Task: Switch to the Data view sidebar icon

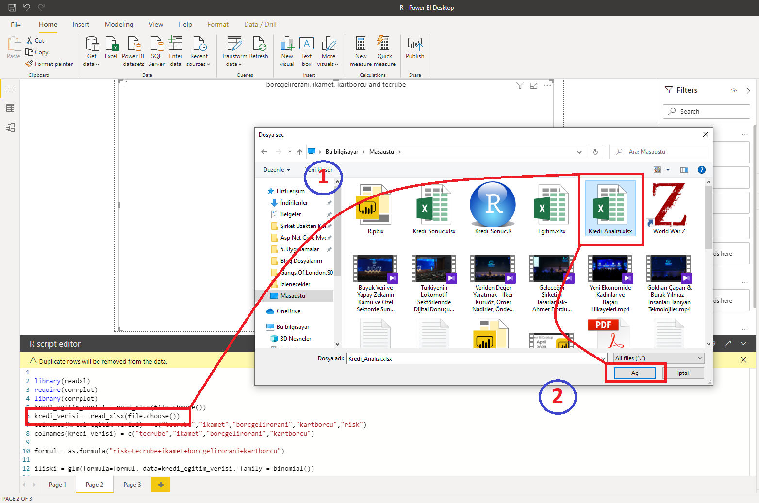Action: (10, 108)
